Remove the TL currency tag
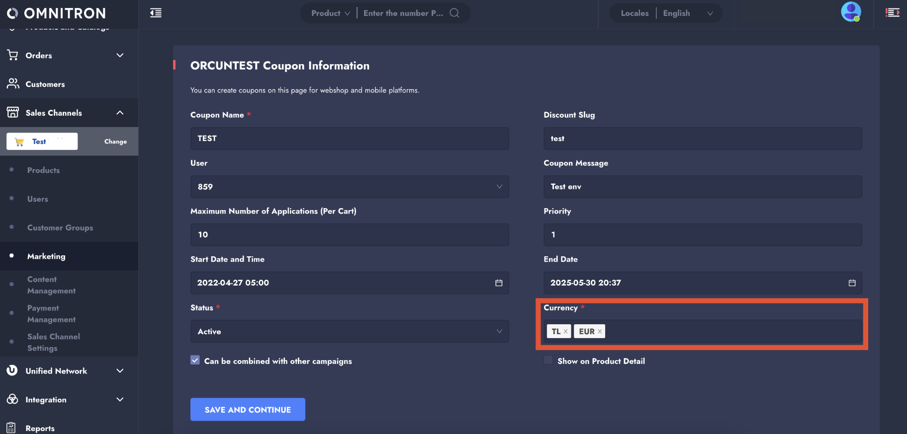Image resolution: width=907 pixels, height=434 pixels. [x=565, y=332]
